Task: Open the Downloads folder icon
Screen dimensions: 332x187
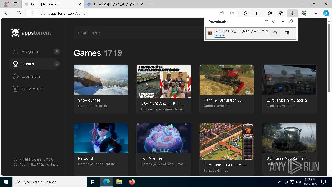Action: coord(266,22)
